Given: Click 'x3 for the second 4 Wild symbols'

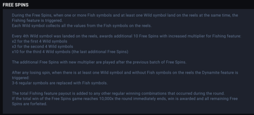Looking at the screenshot, I should (42, 47).
